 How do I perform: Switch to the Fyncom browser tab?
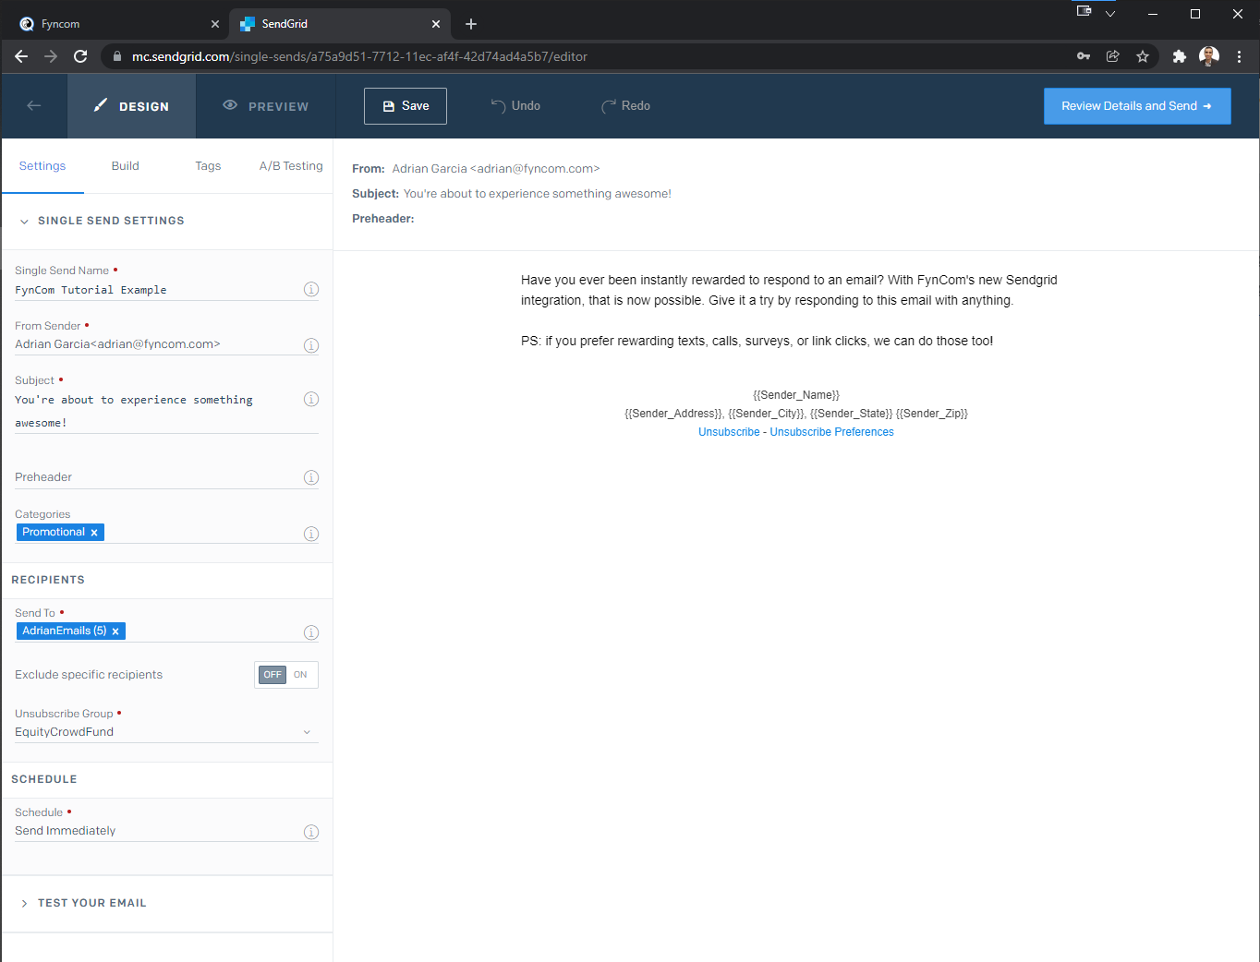click(x=117, y=24)
